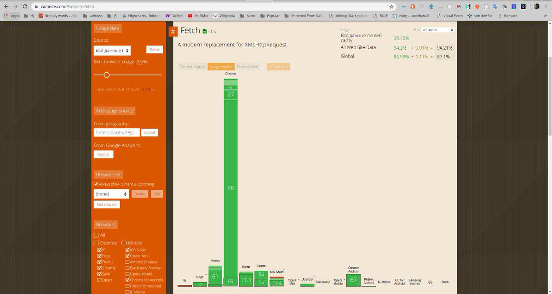Click the Delete browser set button
Image resolution: width=552 pixels, height=294 pixels.
140,194
